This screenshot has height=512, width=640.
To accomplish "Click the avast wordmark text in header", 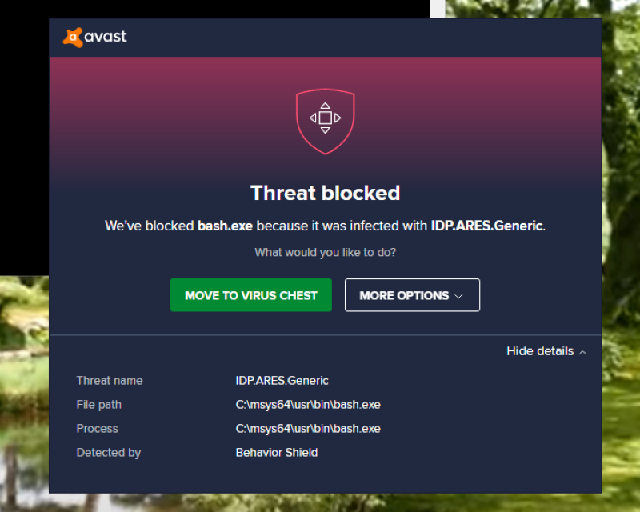I will (x=106, y=37).
